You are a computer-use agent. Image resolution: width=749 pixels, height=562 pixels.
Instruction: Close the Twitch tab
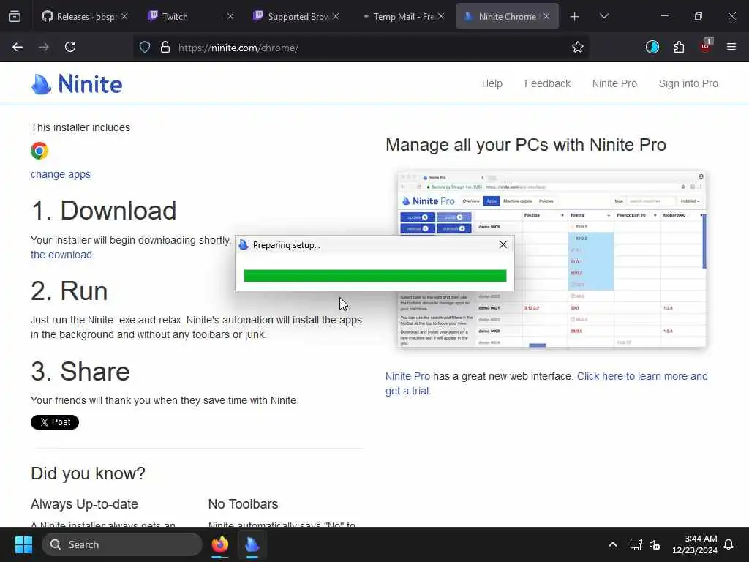(230, 16)
